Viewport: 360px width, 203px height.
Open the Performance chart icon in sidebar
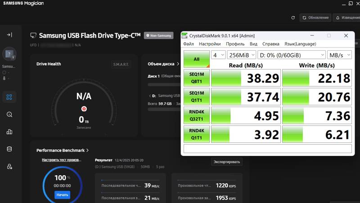(9, 132)
